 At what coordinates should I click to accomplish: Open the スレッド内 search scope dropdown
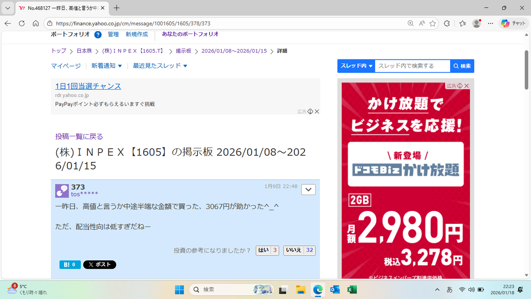coord(356,66)
